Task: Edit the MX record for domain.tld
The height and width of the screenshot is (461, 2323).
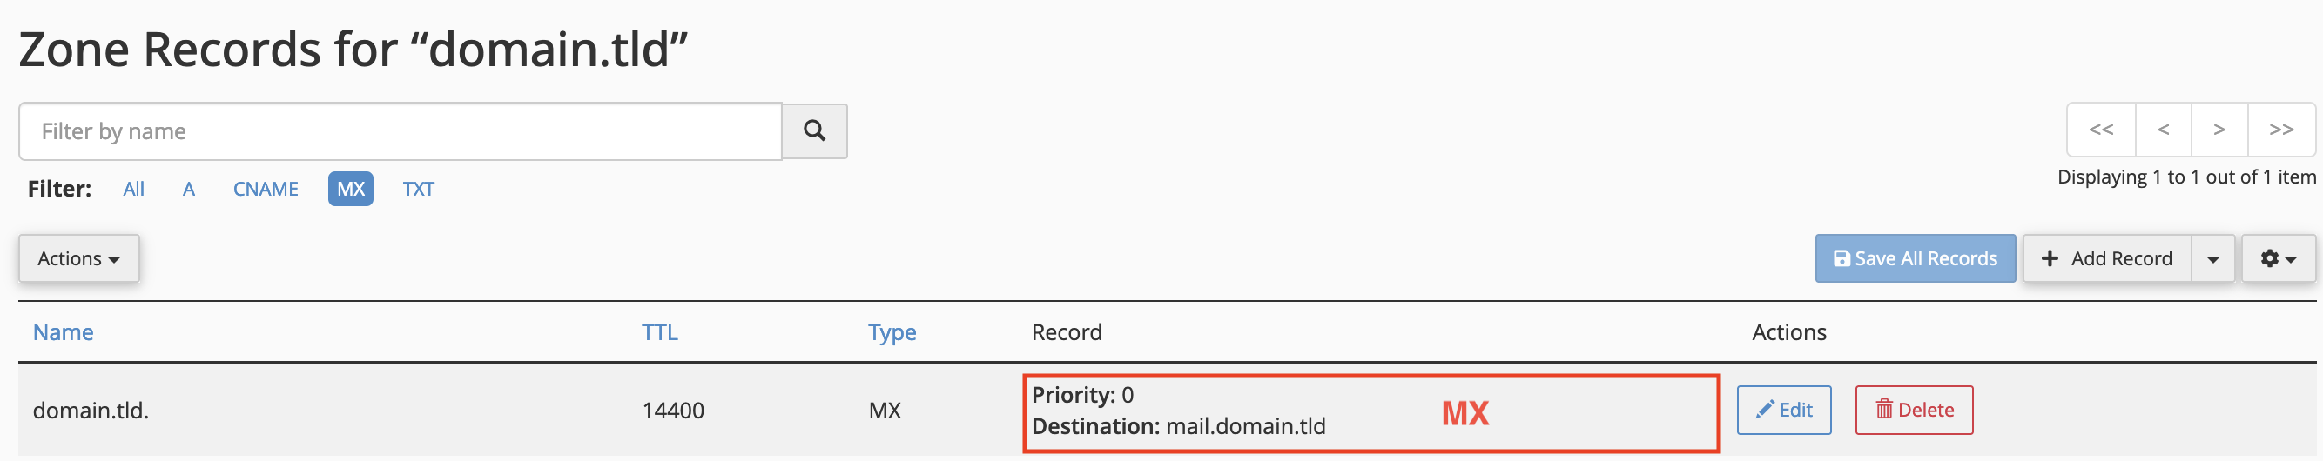Action: click(x=1784, y=410)
